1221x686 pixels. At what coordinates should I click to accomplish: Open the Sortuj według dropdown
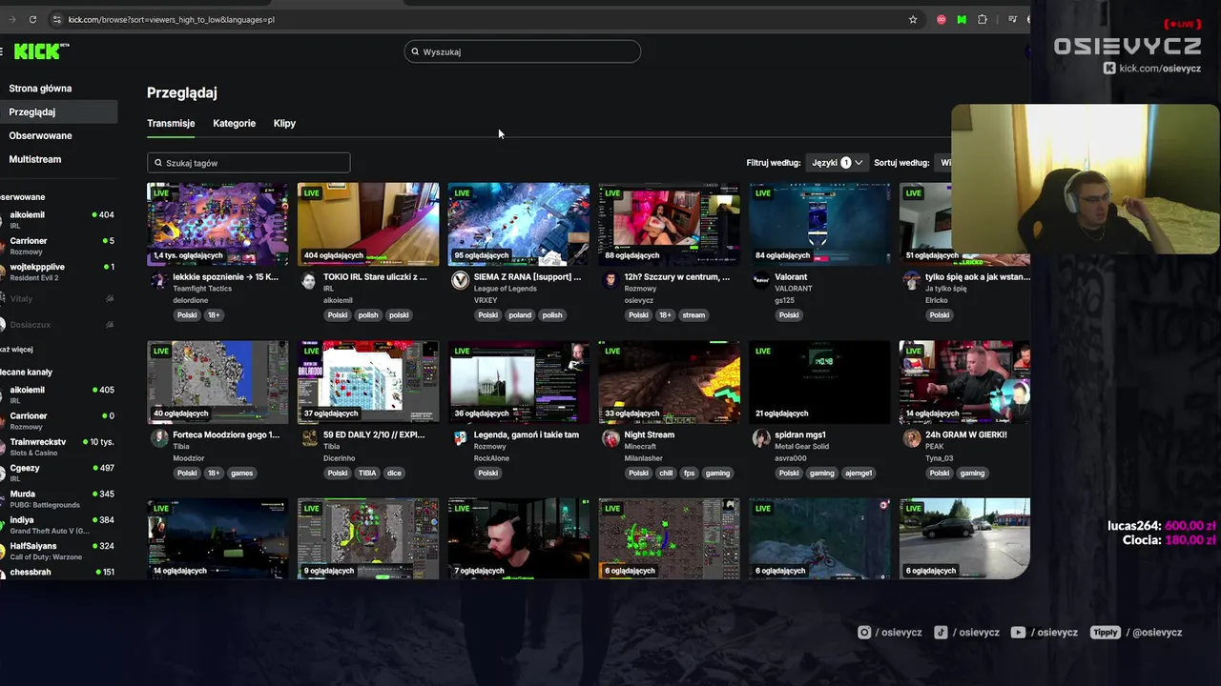pos(942,163)
